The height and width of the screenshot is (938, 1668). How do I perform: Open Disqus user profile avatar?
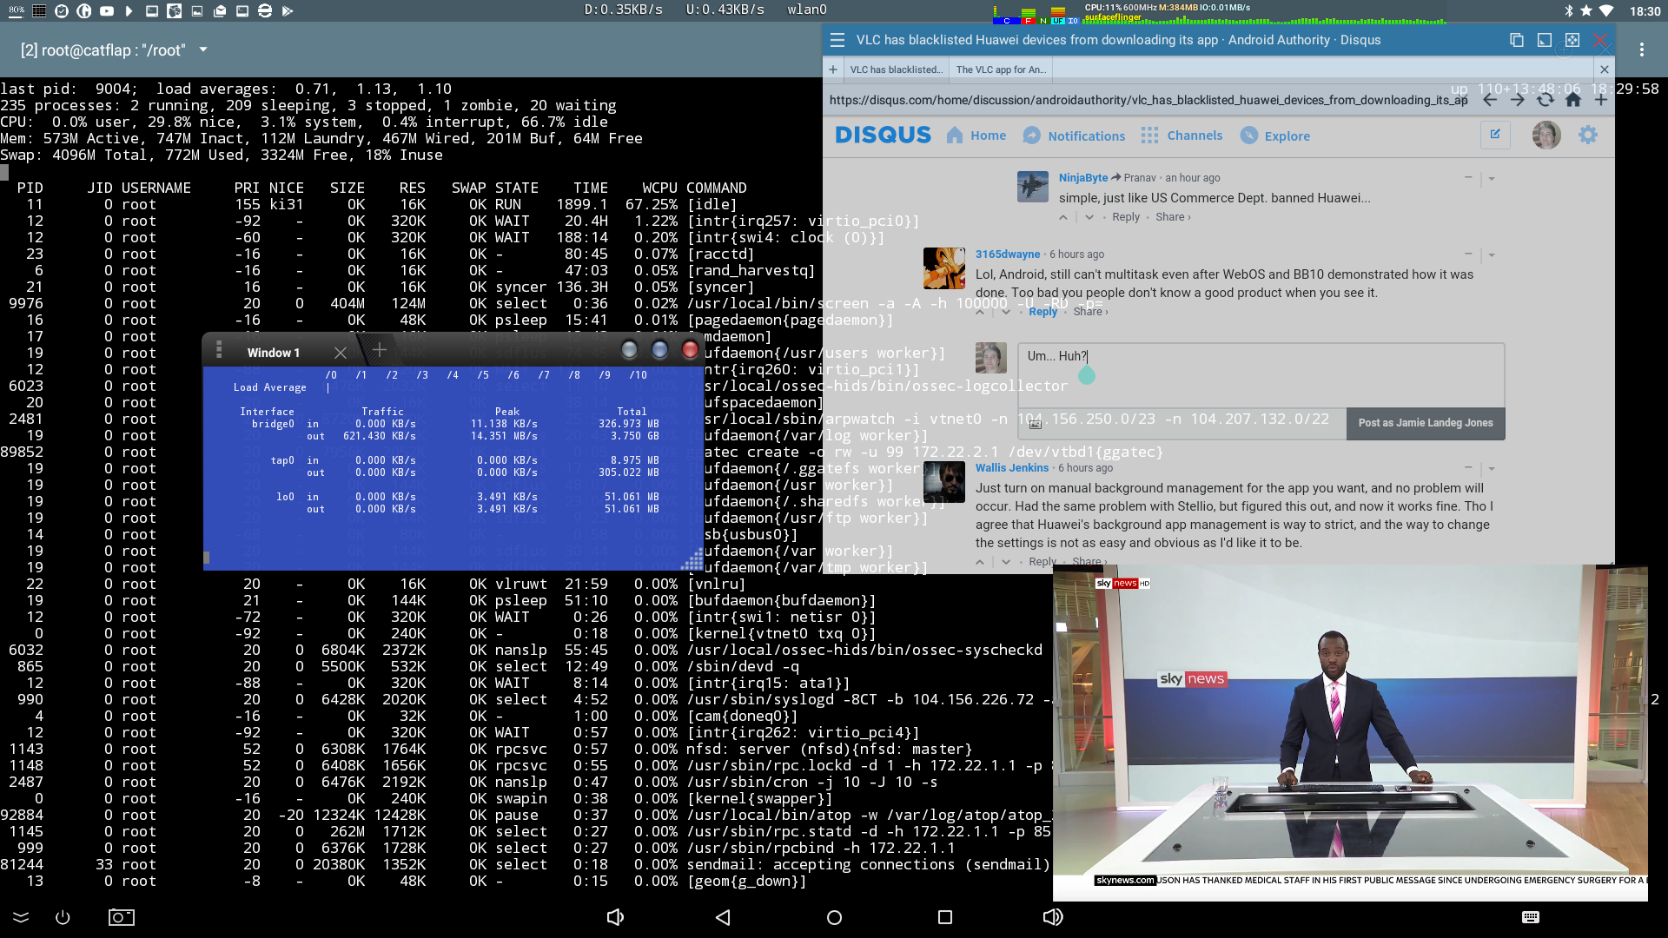coord(1546,135)
